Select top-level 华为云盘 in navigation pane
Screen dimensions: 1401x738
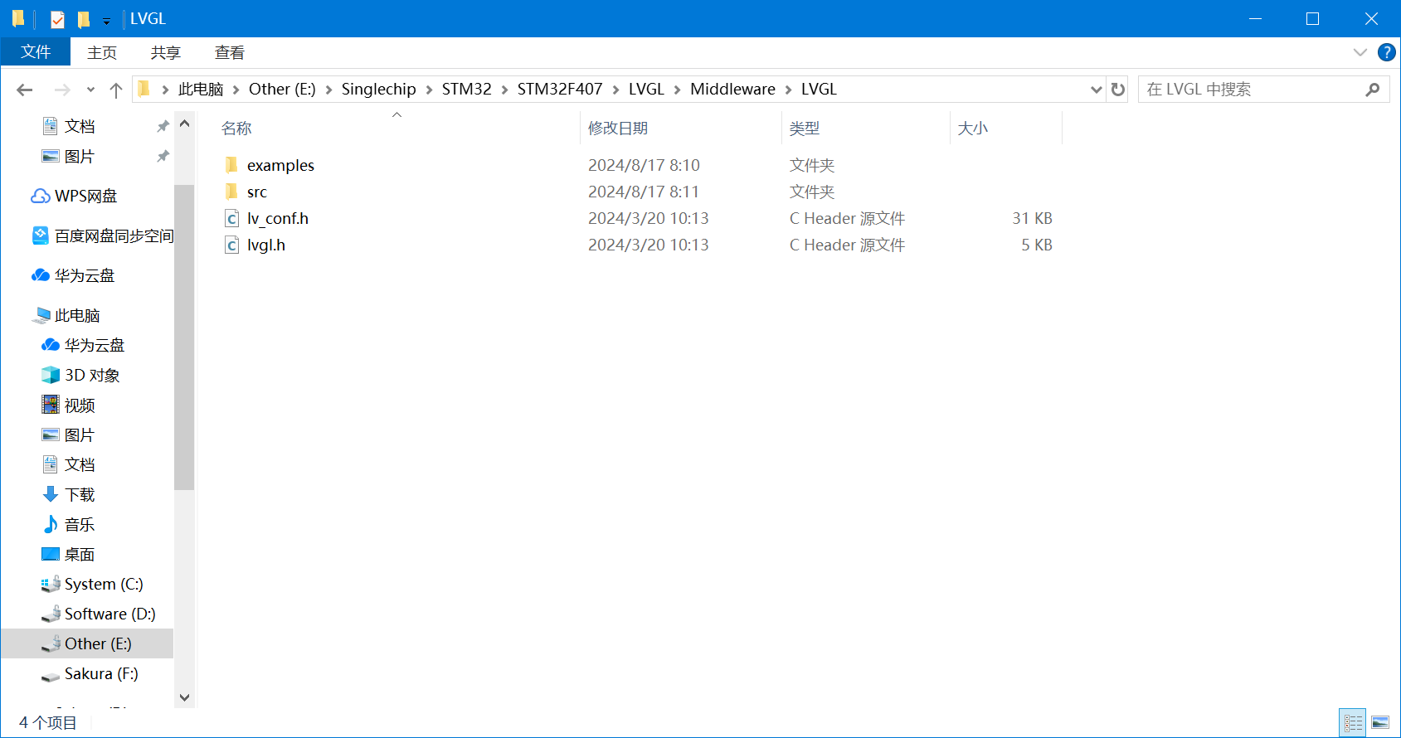click(85, 275)
